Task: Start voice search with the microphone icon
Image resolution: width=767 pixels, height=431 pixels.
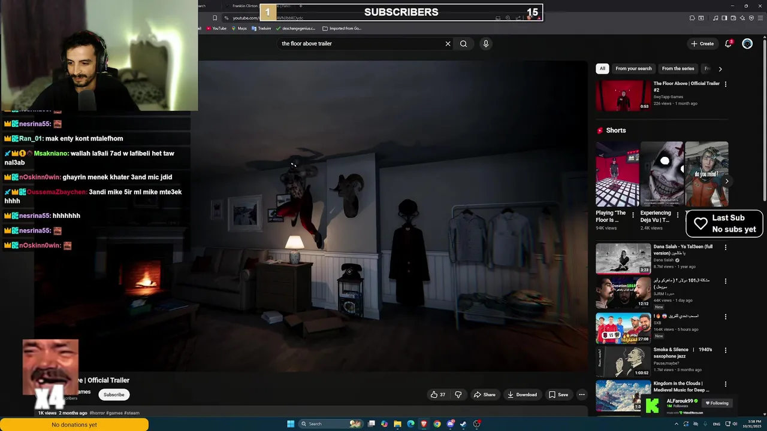Action: coord(486,44)
